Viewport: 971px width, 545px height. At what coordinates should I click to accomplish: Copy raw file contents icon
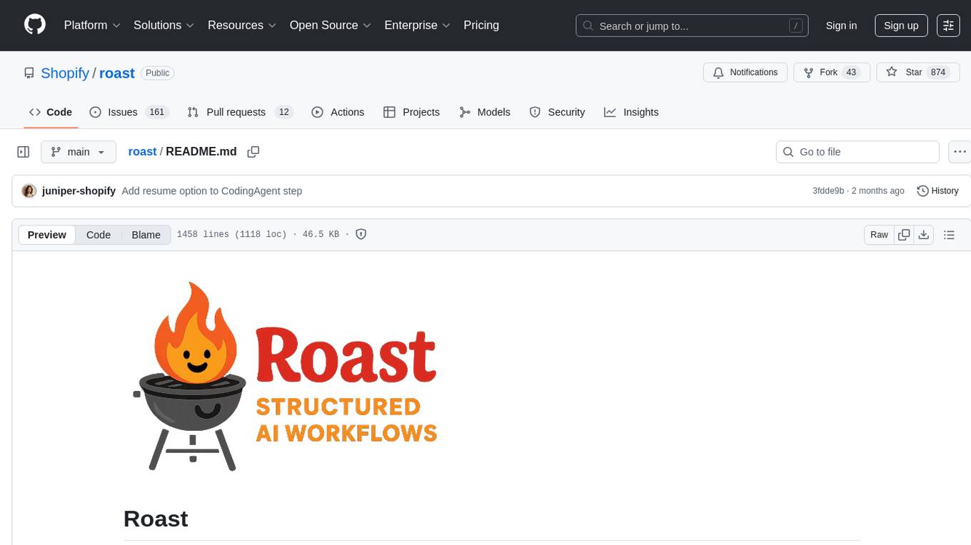click(904, 235)
